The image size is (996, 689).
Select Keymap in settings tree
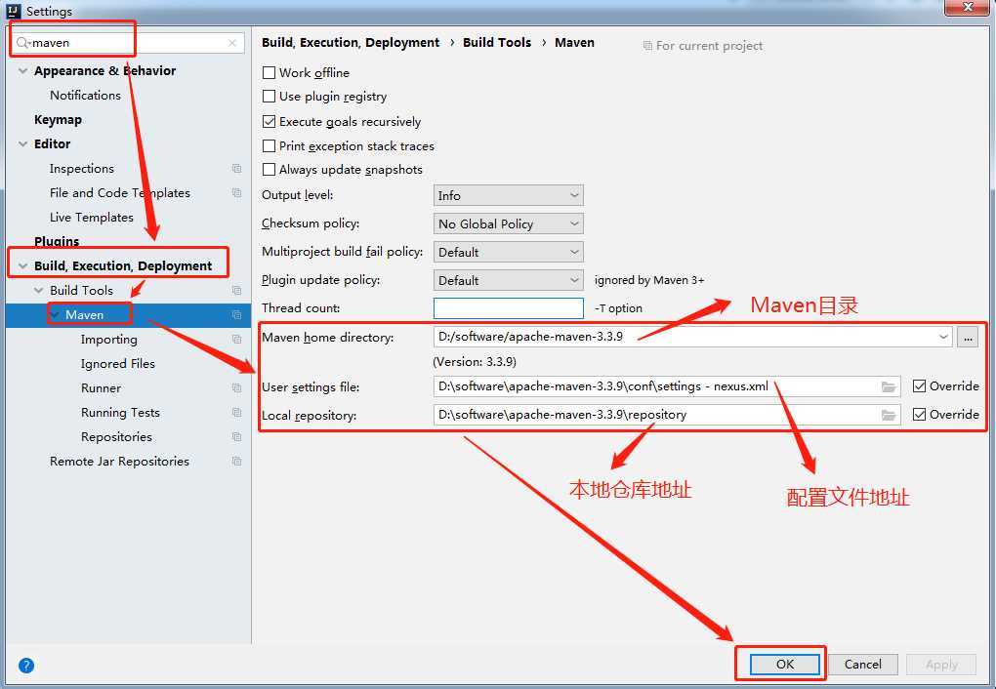point(58,119)
